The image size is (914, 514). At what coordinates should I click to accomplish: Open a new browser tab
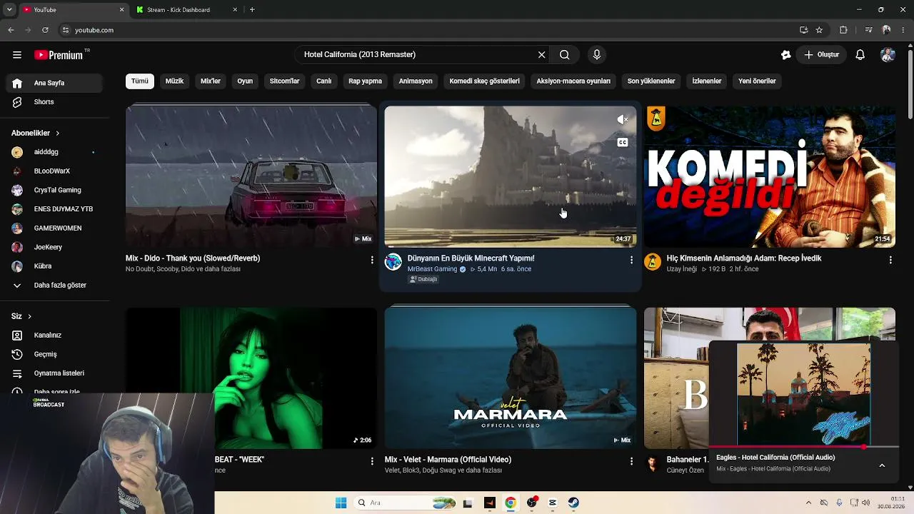click(252, 10)
